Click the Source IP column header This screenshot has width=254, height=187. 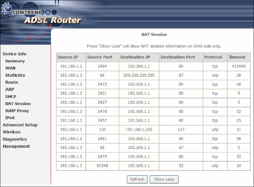(x=71, y=57)
